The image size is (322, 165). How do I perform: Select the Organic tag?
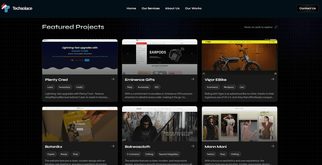[51, 154]
